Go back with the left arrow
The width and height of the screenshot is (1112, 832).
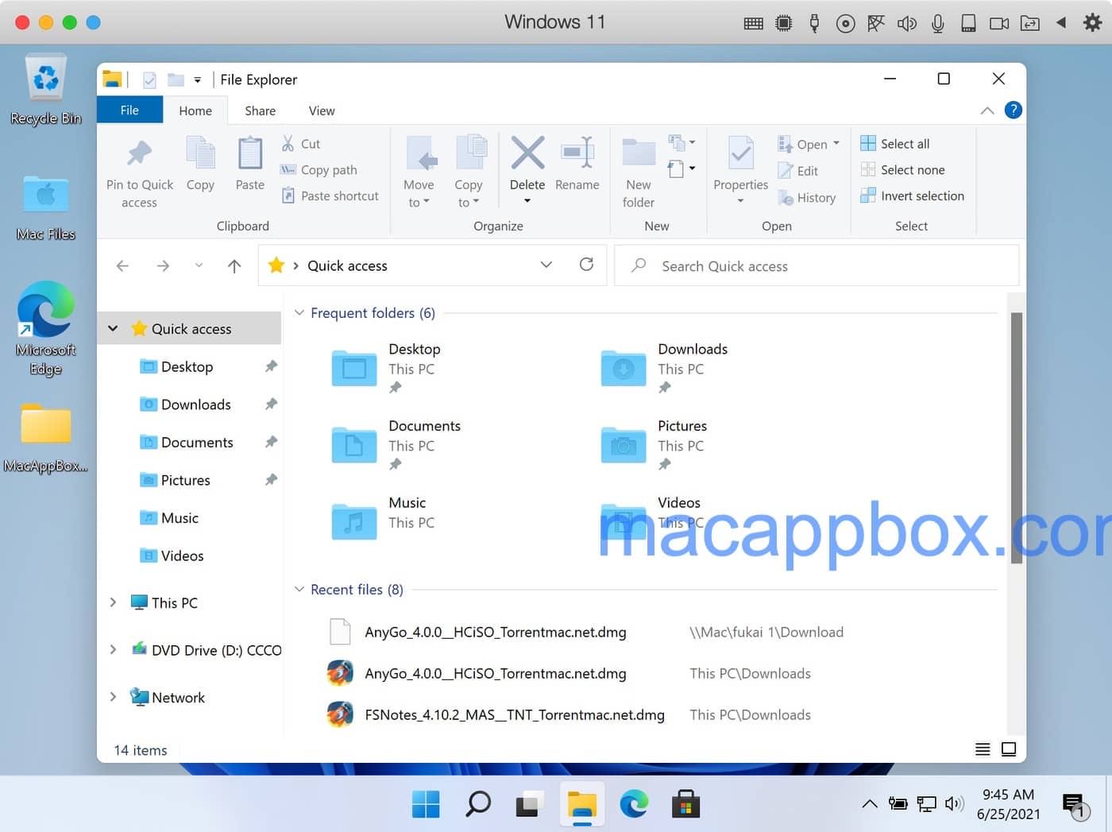(122, 265)
